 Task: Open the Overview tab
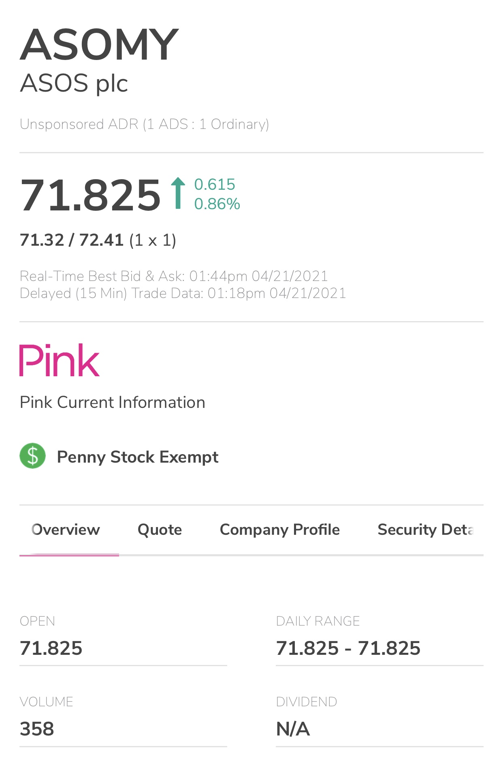66,530
